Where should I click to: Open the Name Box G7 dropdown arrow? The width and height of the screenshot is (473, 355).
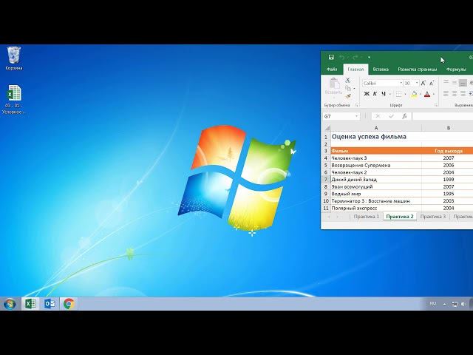(356, 116)
